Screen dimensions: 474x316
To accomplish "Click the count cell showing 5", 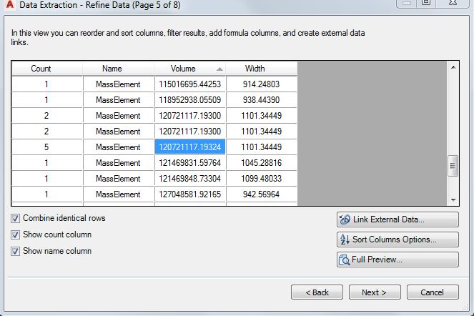I will [x=47, y=147].
